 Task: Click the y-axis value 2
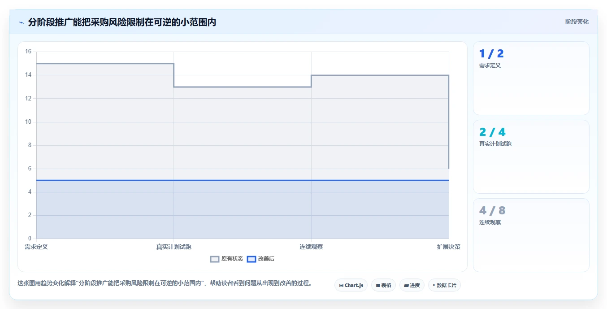30,215
